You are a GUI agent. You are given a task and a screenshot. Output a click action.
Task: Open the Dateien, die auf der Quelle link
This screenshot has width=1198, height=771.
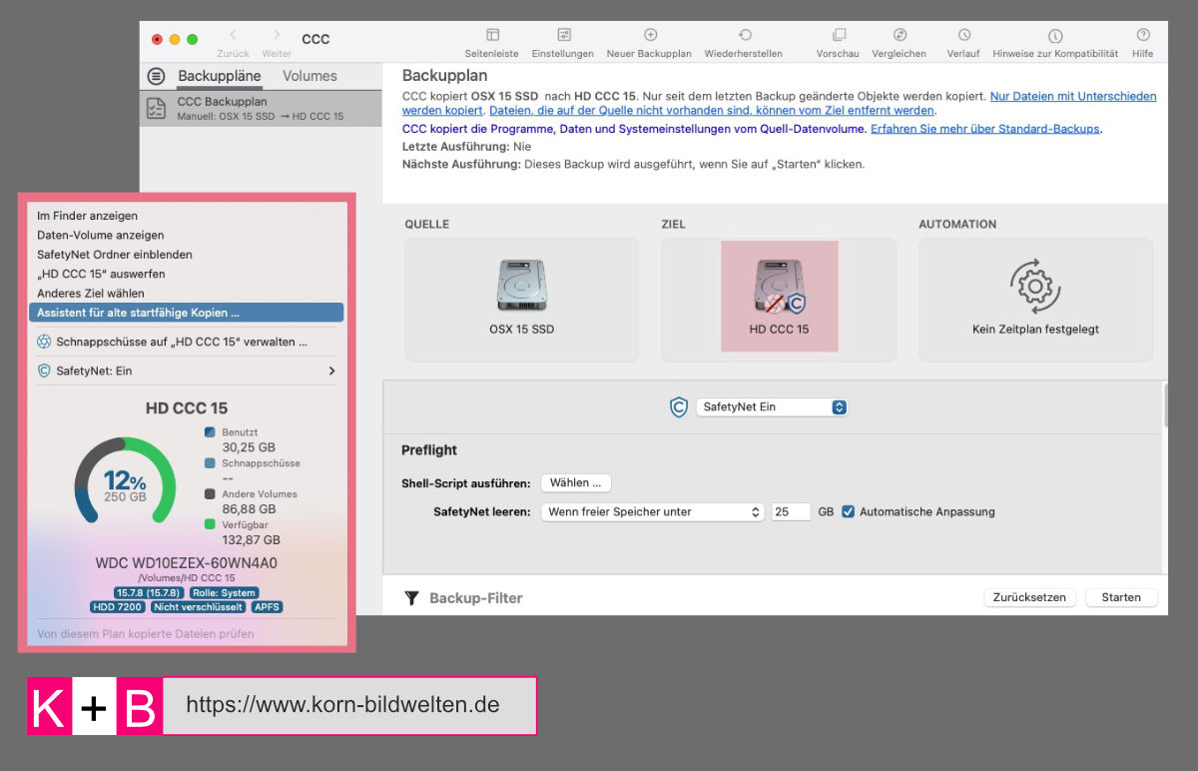coord(712,110)
